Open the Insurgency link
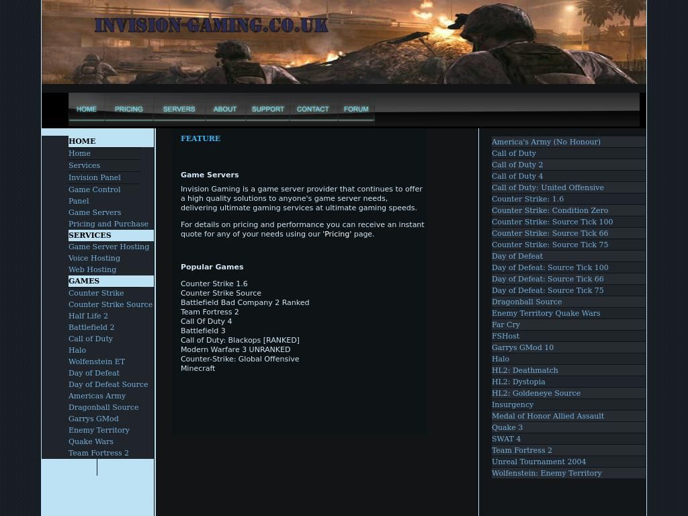The height and width of the screenshot is (516, 688). pos(568,404)
